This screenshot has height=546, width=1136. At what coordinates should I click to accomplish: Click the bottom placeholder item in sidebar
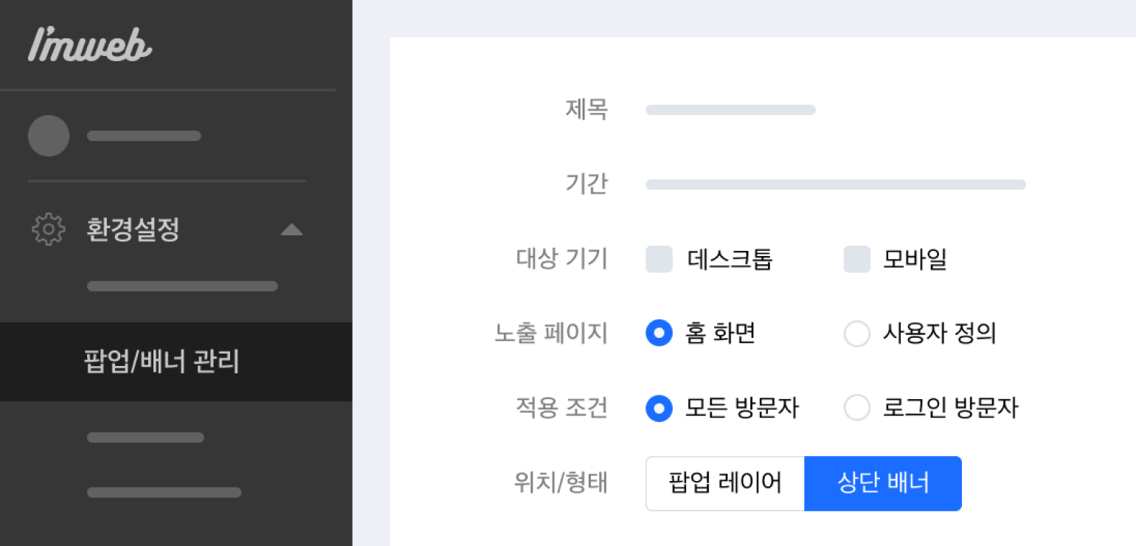coord(164,492)
